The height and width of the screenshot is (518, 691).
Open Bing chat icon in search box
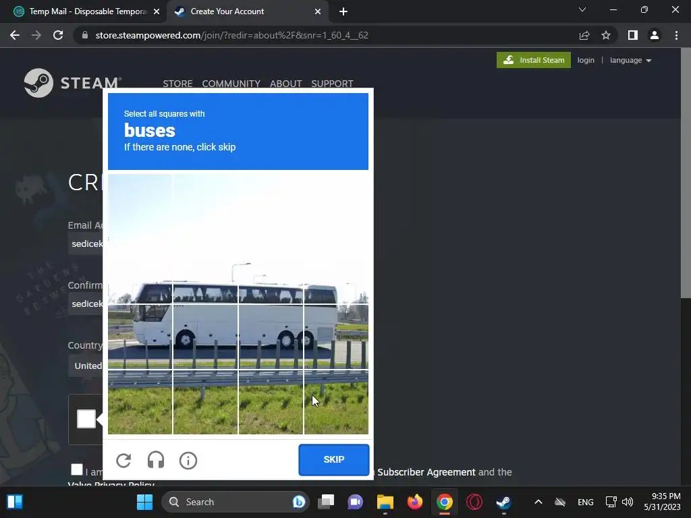298,502
